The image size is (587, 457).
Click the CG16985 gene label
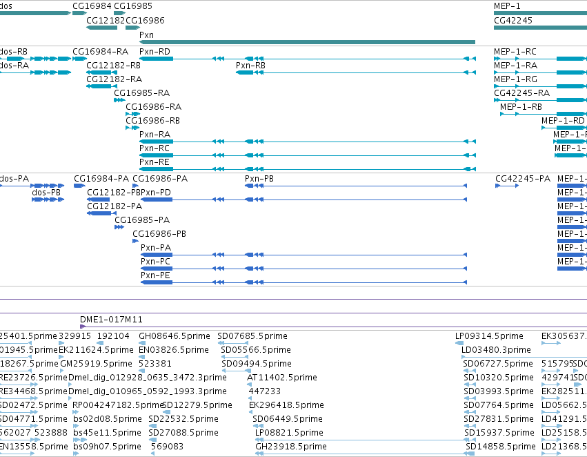[x=133, y=6]
